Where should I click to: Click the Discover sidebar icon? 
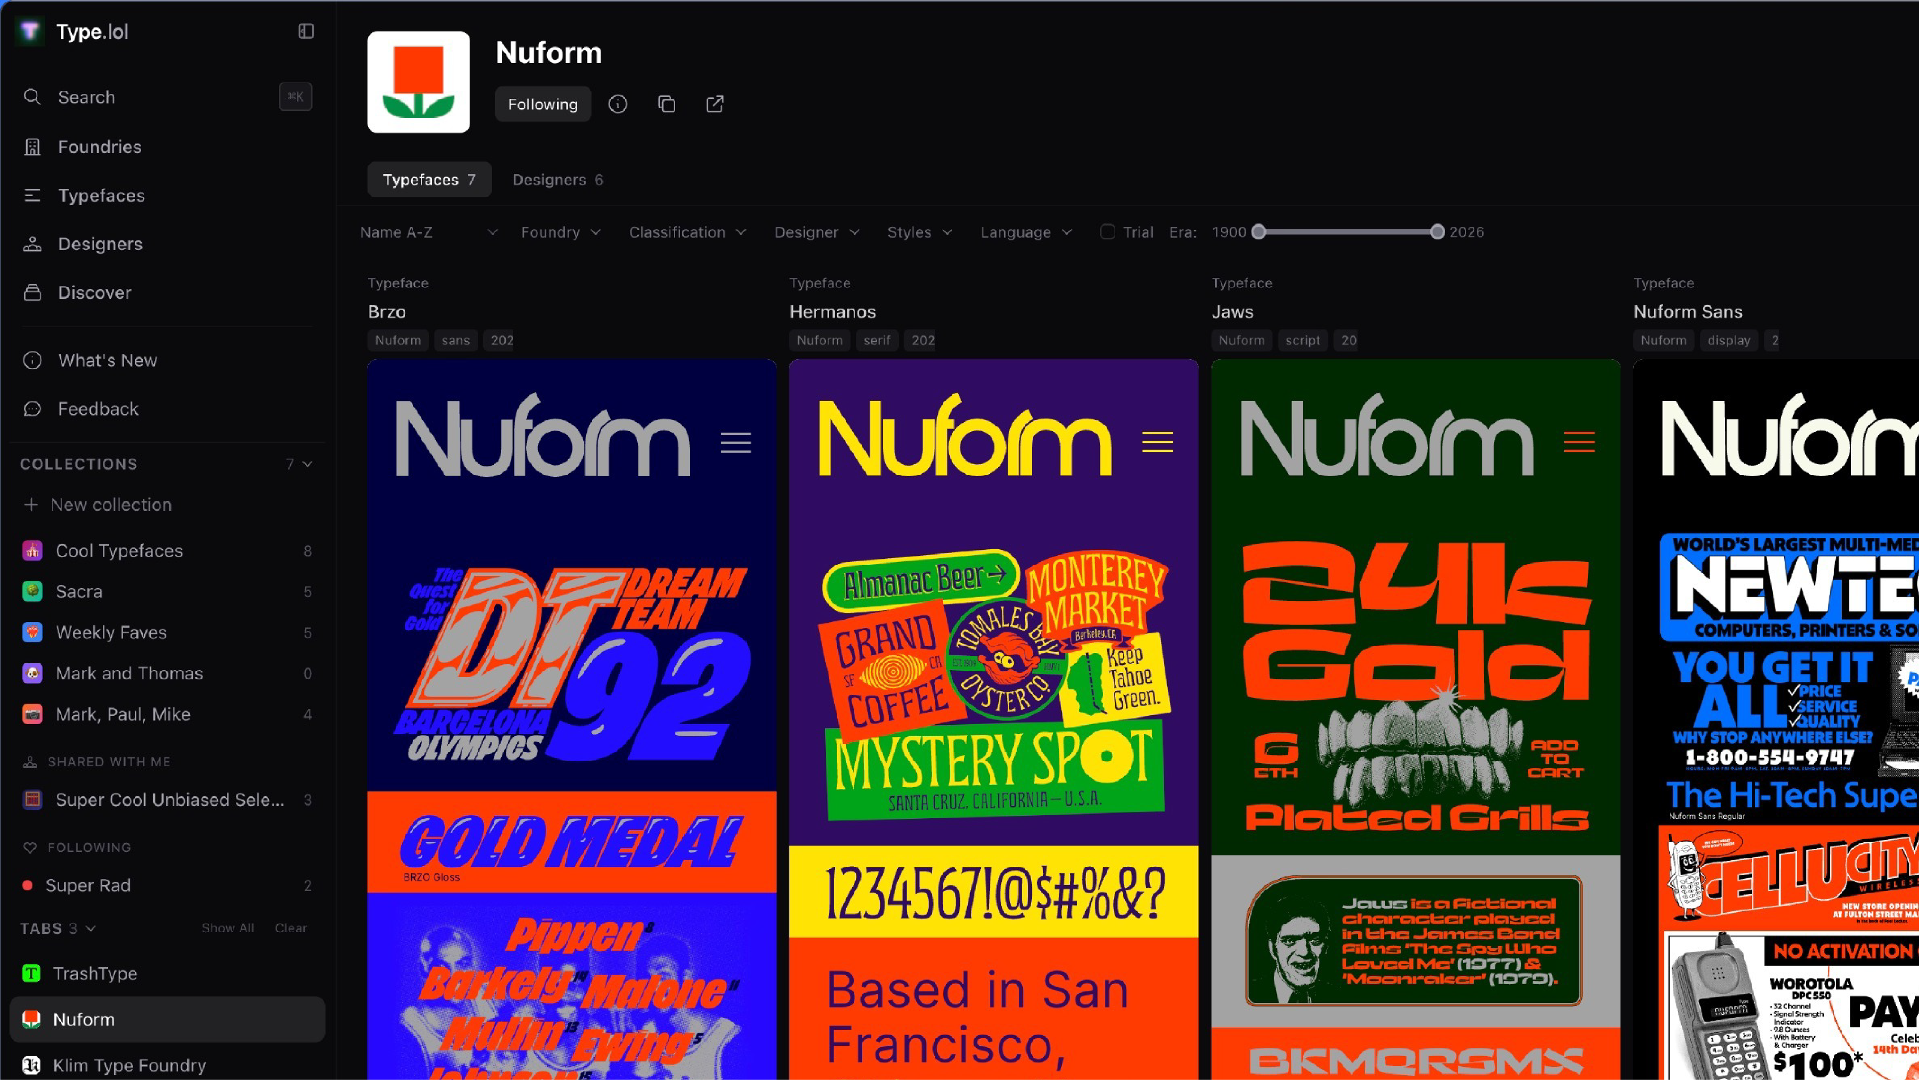coord(32,292)
